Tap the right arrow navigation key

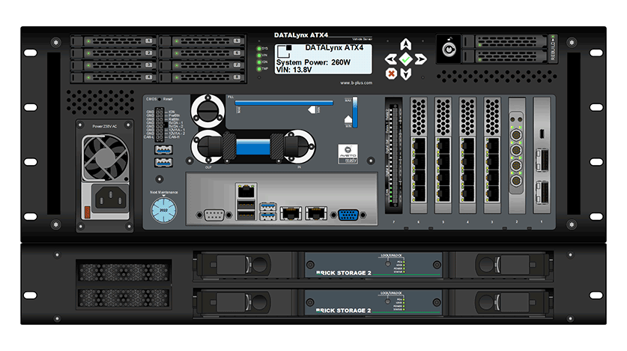click(421, 59)
